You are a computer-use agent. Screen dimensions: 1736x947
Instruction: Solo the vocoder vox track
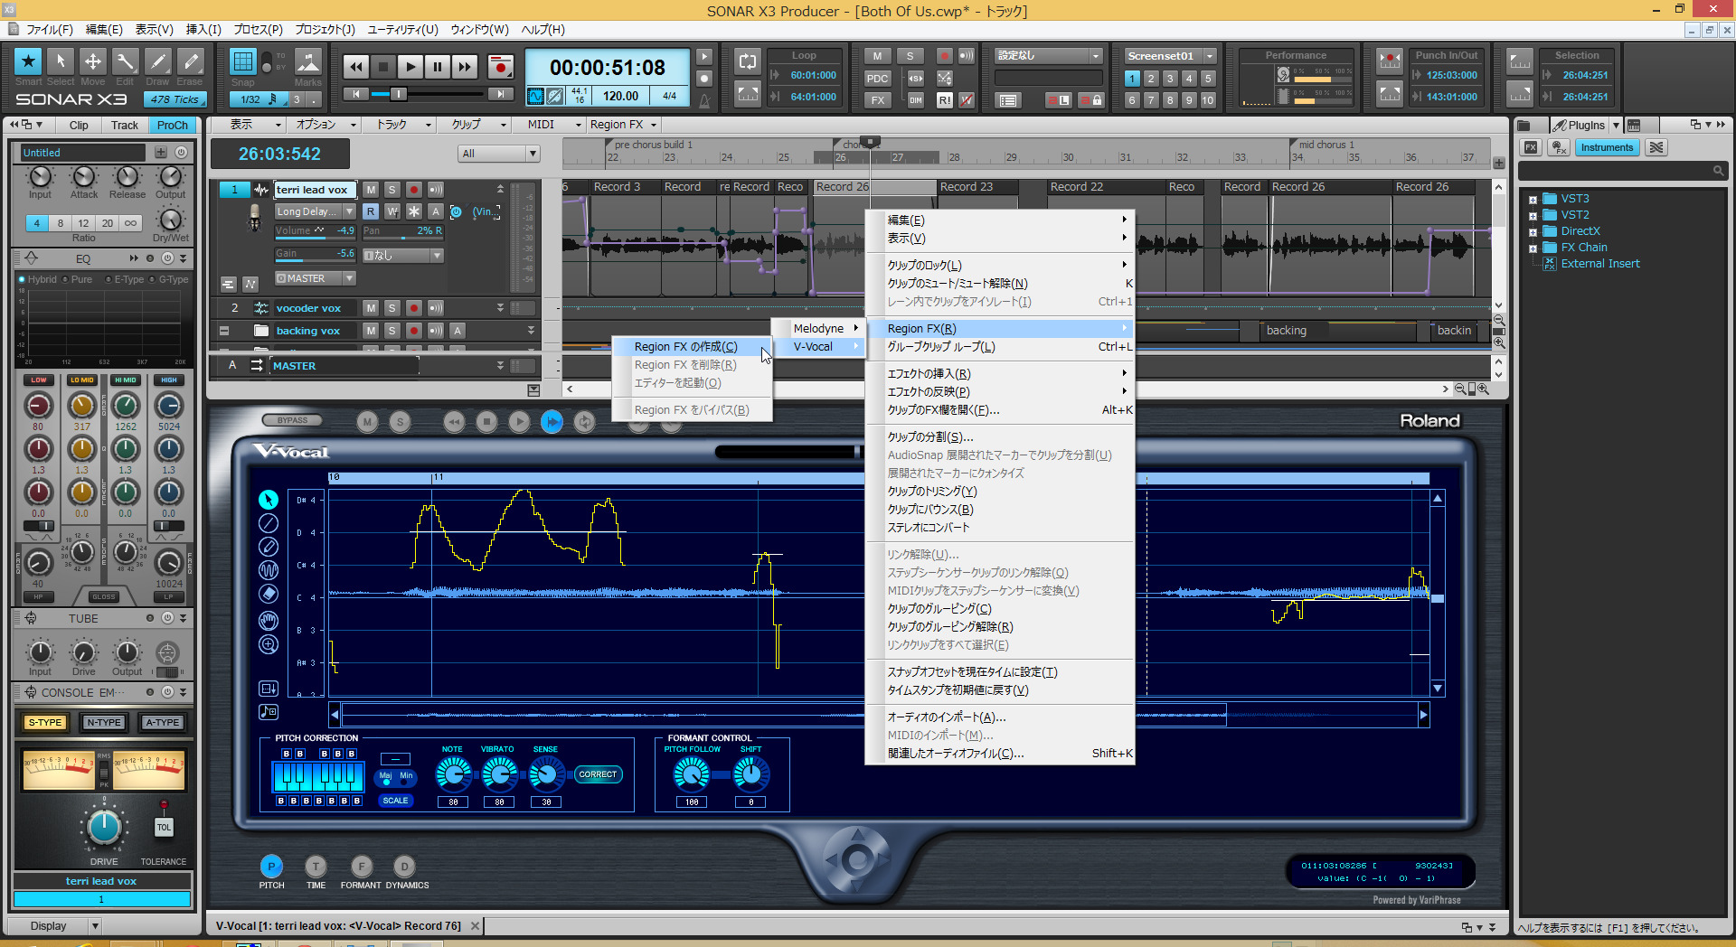(392, 308)
